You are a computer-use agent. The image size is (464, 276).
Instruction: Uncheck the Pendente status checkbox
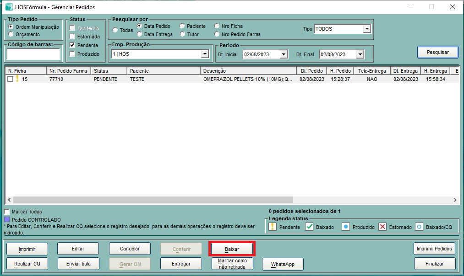pos(72,45)
